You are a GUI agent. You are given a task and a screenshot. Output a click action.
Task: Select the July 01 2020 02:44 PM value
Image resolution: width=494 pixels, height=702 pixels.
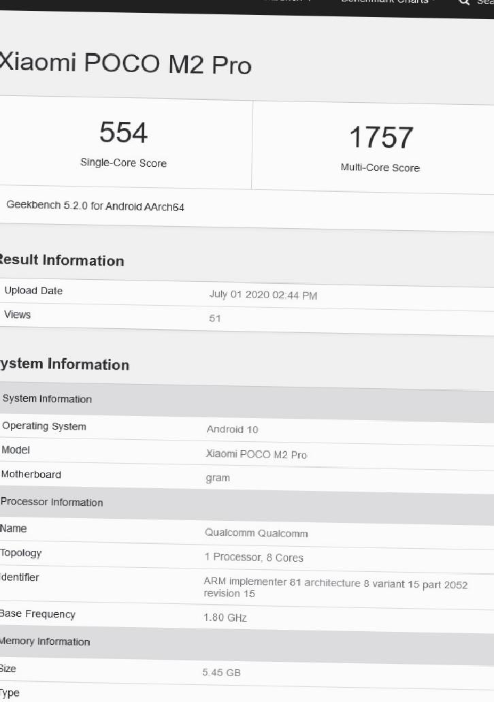263,295
